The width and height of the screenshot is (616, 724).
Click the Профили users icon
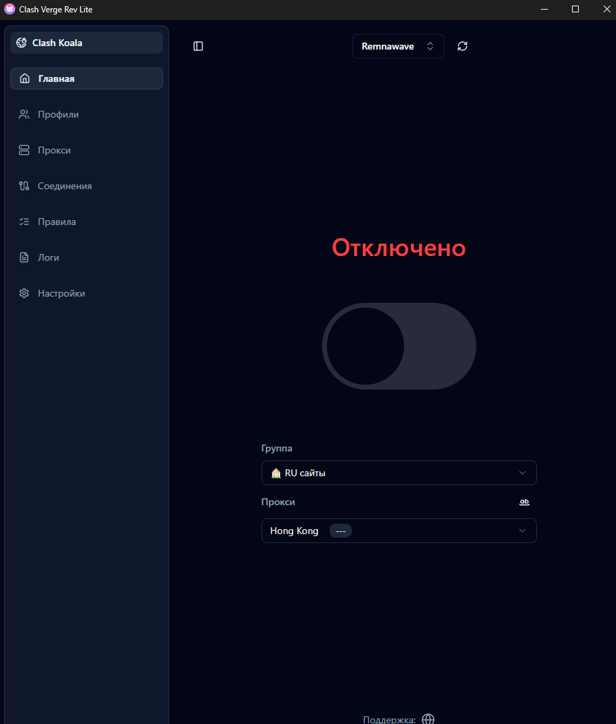click(x=24, y=114)
